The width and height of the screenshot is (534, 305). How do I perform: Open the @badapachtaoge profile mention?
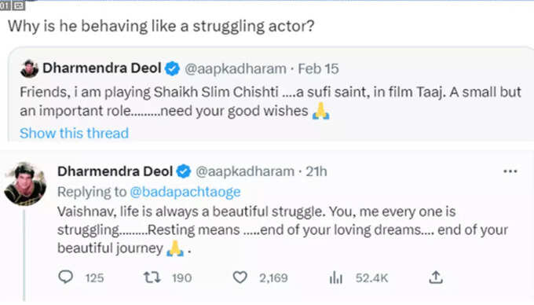pos(185,192)
